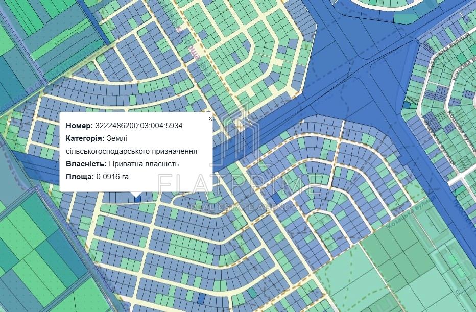Image resolution: width=476 pixels, height=312 pixels.
Task: Click the Категорія label in popup
Action: [85, 138]
